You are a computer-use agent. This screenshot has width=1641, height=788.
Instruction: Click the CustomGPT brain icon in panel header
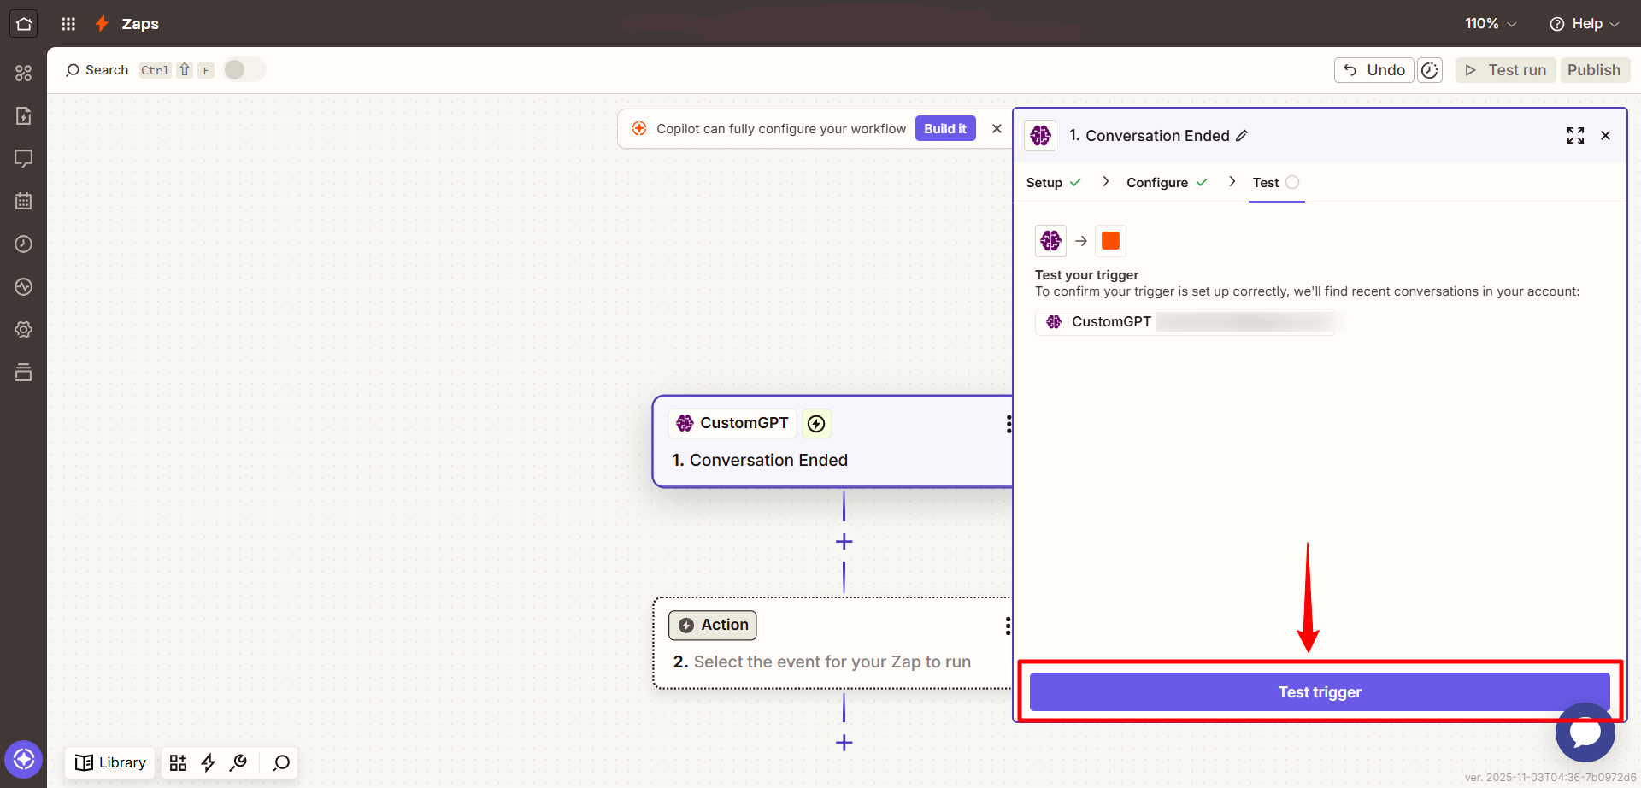tap(1040, 136)
